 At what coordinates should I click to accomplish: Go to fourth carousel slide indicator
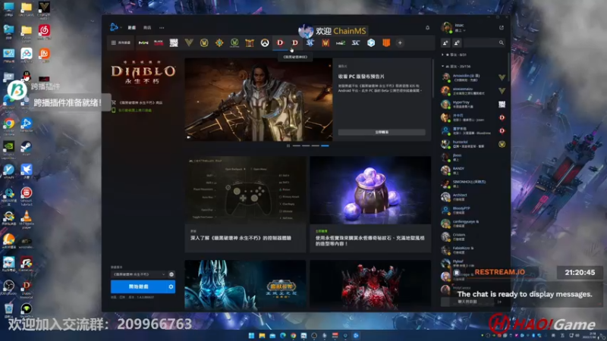[x=325, y=145]
